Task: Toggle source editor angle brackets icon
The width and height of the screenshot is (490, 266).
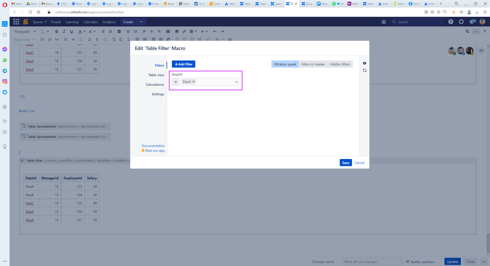Action: point(476,31)
